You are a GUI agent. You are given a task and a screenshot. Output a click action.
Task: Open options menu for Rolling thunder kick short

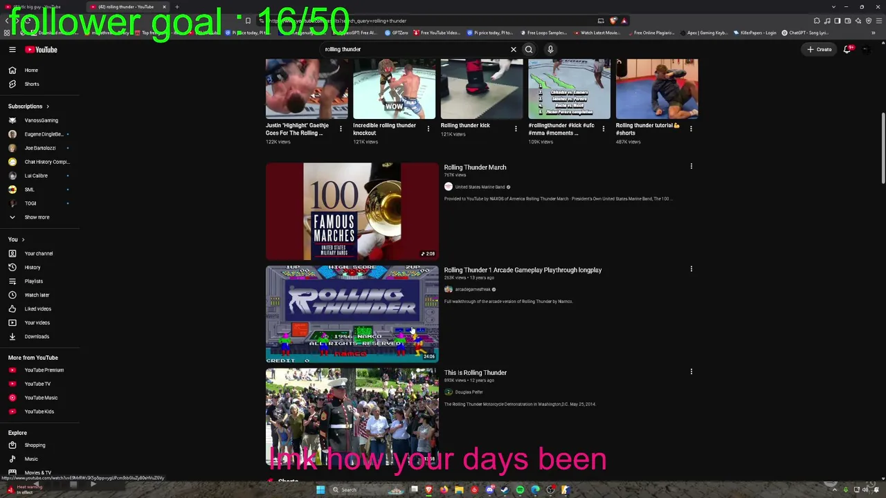click(516, 129)
